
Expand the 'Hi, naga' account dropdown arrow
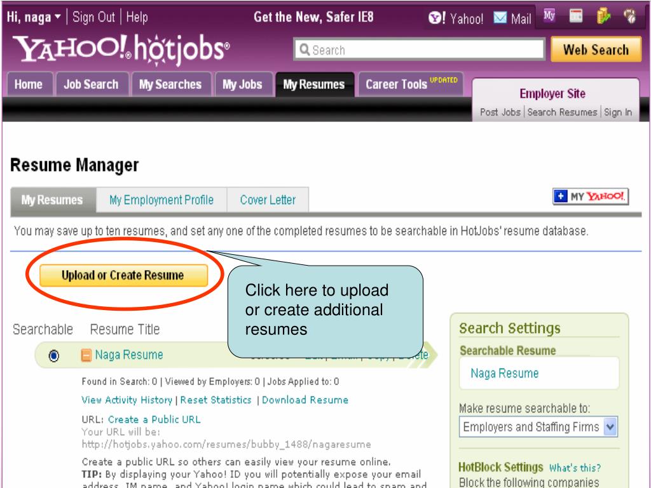click(58, 17)
